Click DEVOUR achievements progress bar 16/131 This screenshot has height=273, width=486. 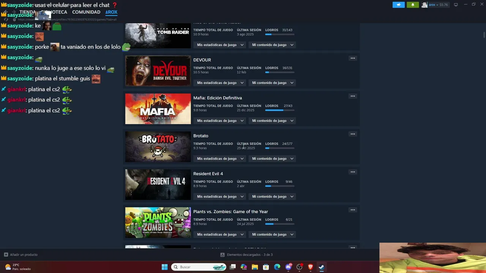click(x=280, y=72)
